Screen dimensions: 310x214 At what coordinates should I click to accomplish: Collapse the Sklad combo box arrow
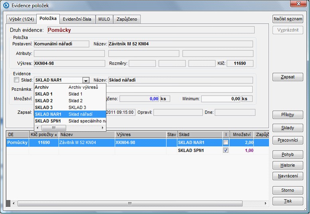(86, 80)
